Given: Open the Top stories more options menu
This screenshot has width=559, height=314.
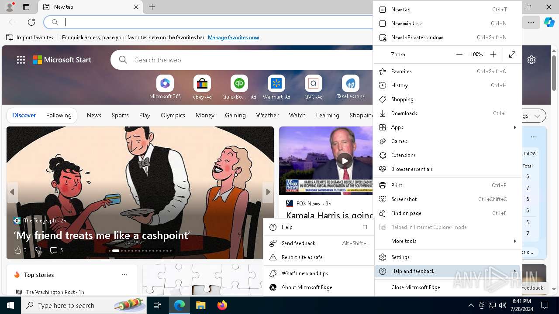Looking at the screenshot, I should pos(124,275).
